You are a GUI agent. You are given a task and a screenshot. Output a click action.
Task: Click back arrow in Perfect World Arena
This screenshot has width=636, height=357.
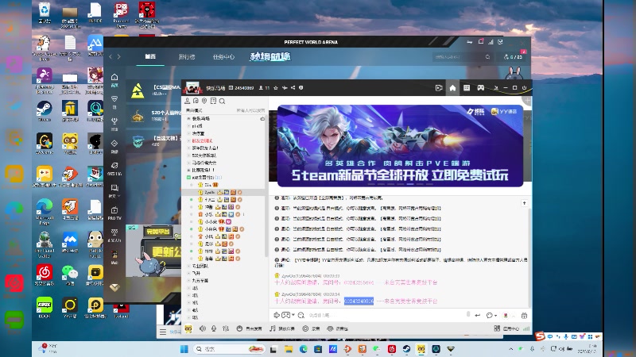(111, 56)
